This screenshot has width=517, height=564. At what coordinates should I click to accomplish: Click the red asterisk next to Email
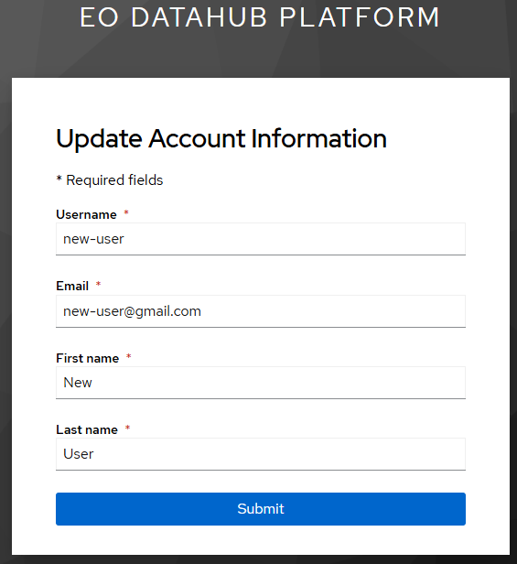(98, 285)
